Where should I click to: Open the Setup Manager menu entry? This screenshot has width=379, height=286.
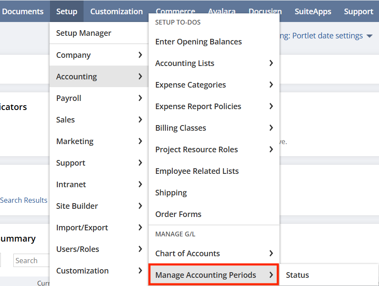point(84,33)
